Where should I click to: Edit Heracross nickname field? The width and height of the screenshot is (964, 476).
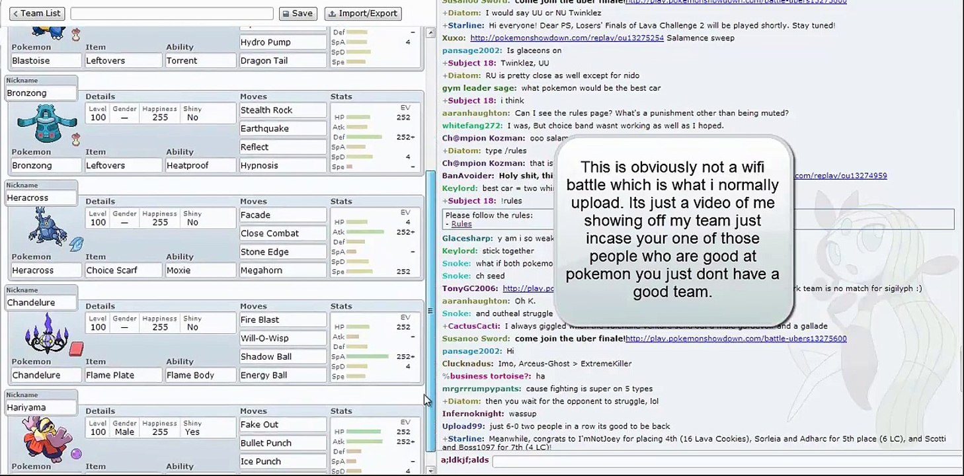(40, 198)
